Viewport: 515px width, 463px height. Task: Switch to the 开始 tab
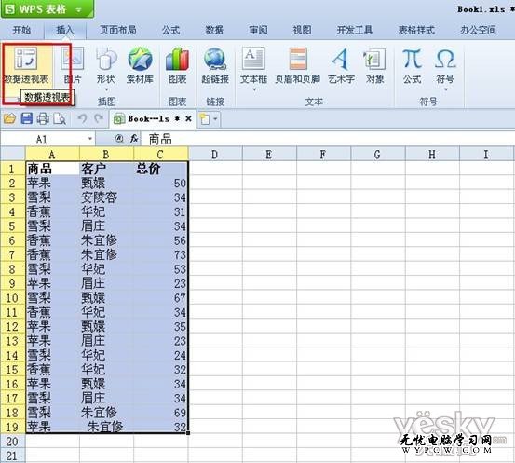click(21, 30)
